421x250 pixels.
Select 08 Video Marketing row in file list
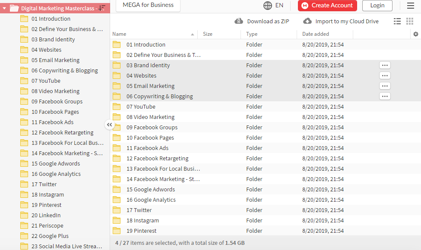(266, 117)
